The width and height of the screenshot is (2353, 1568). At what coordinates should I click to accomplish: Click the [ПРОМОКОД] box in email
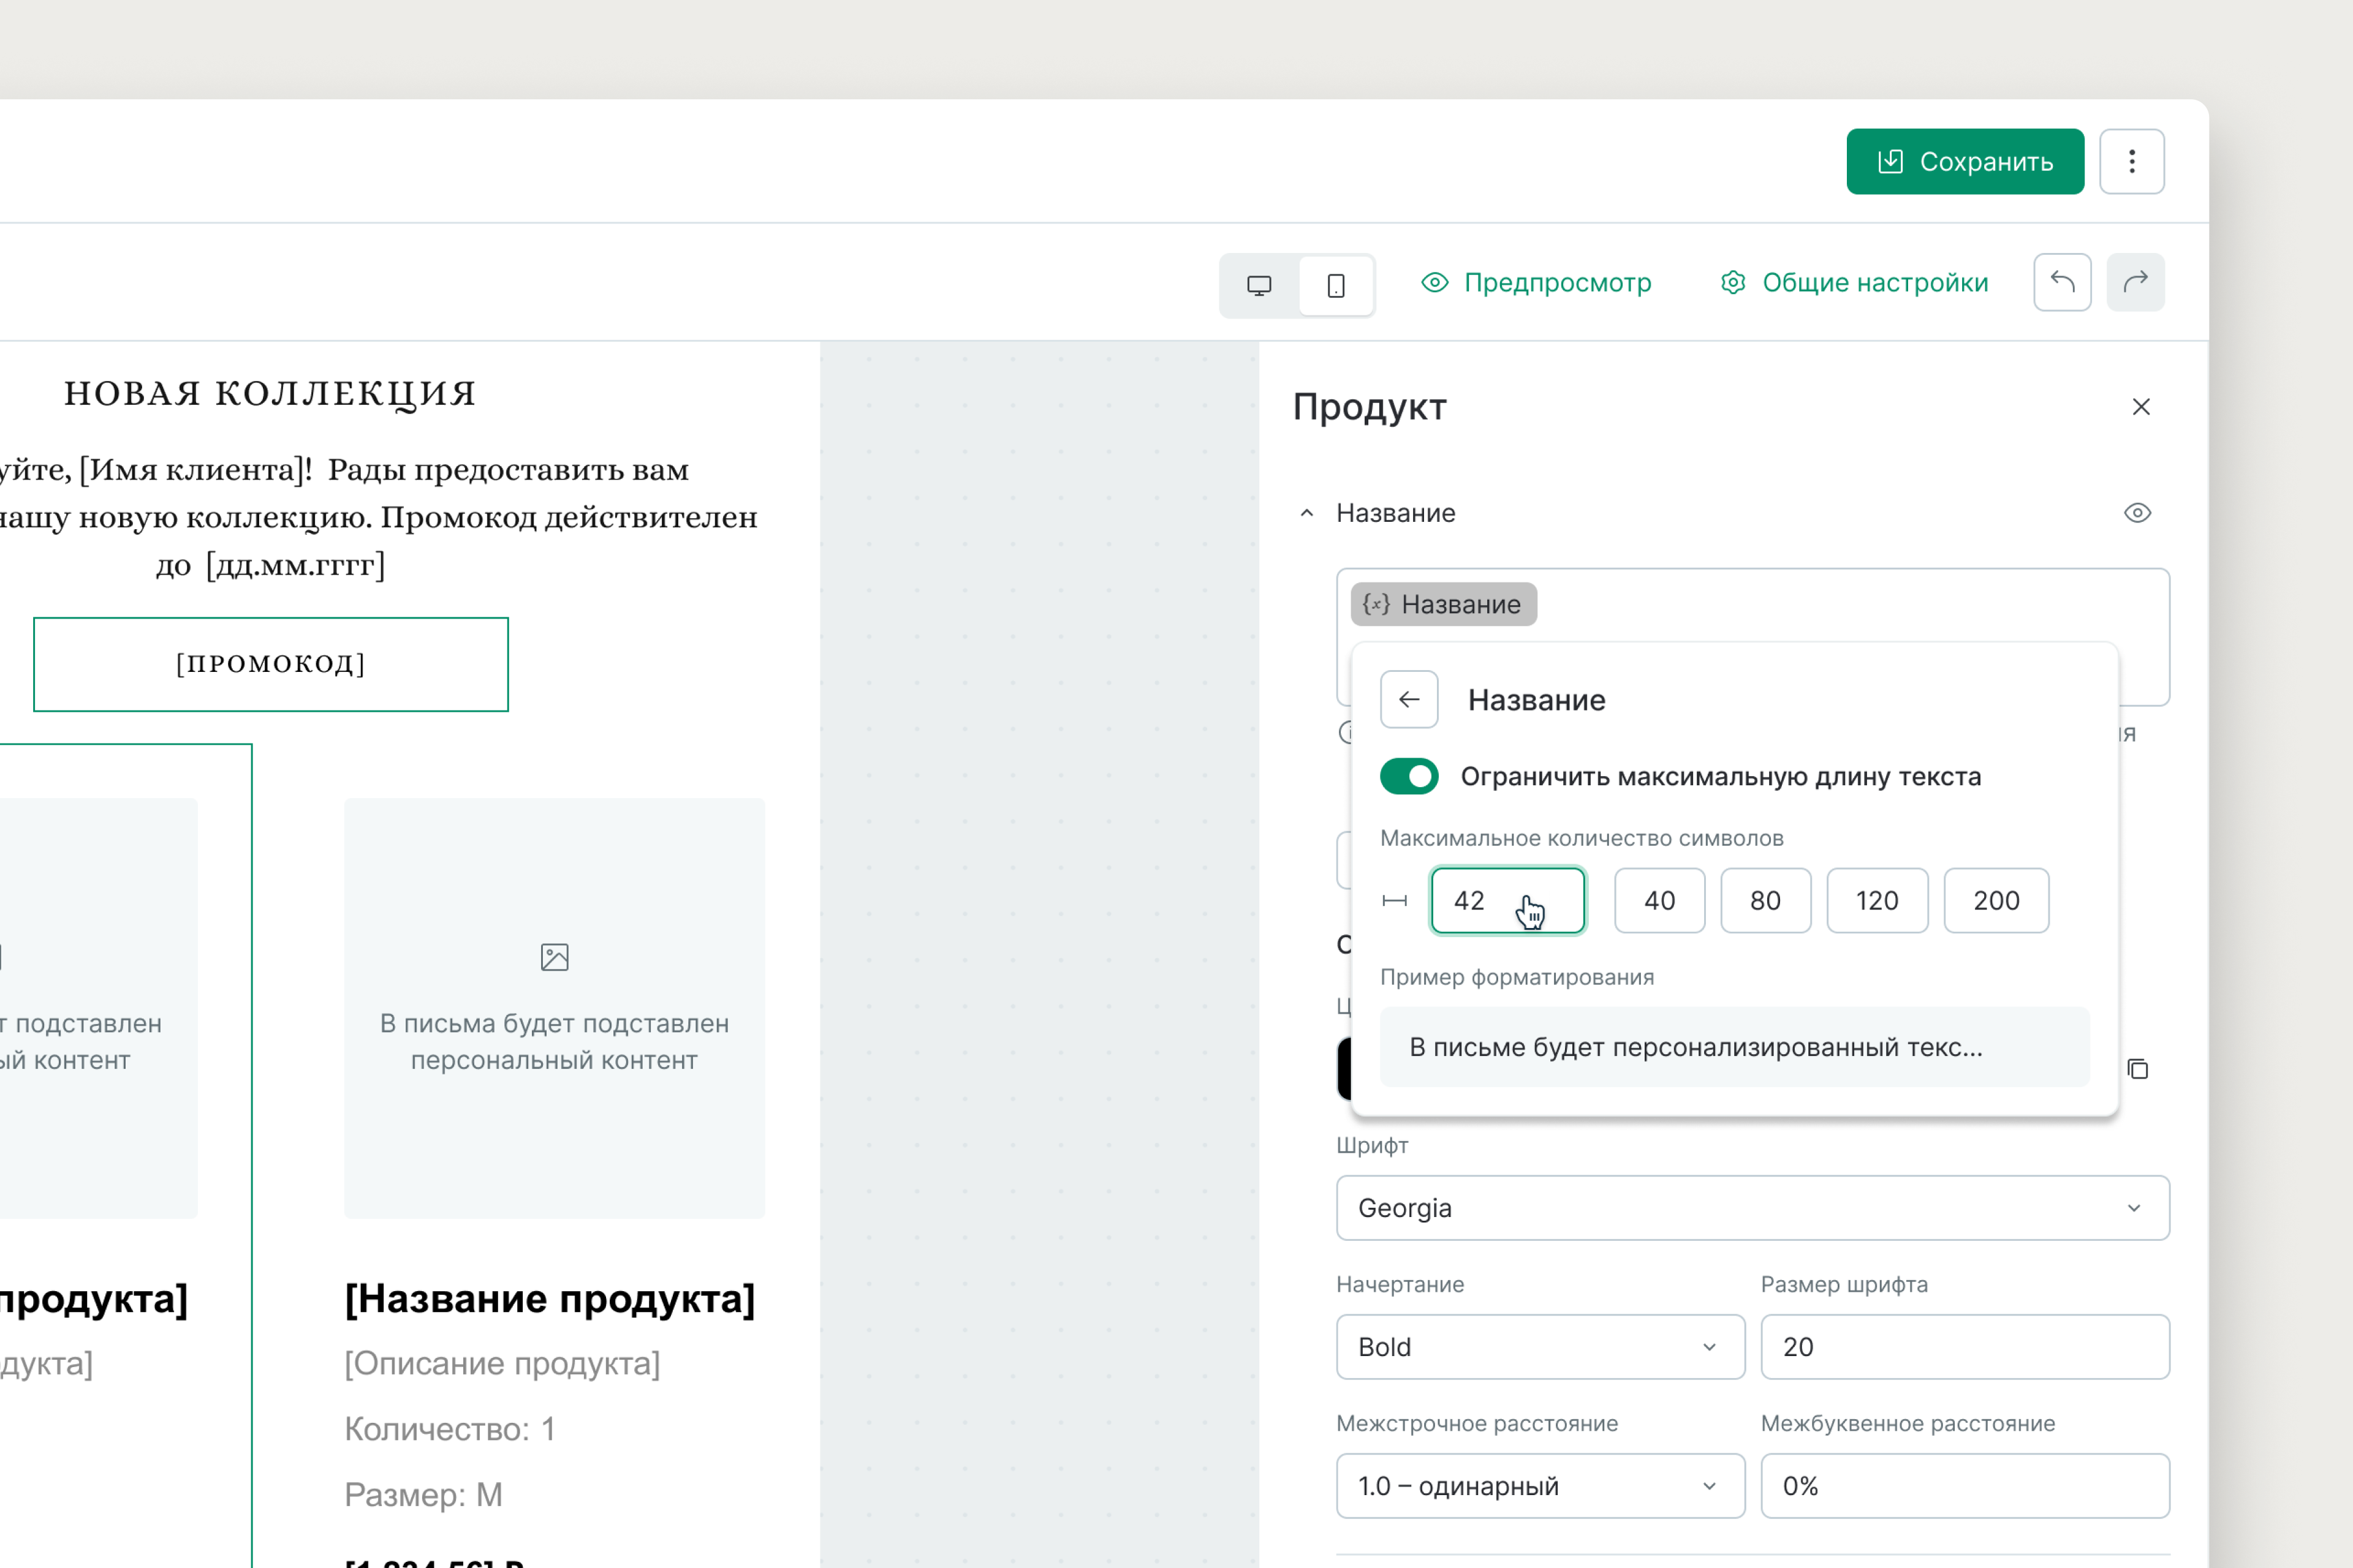[270, 664]
